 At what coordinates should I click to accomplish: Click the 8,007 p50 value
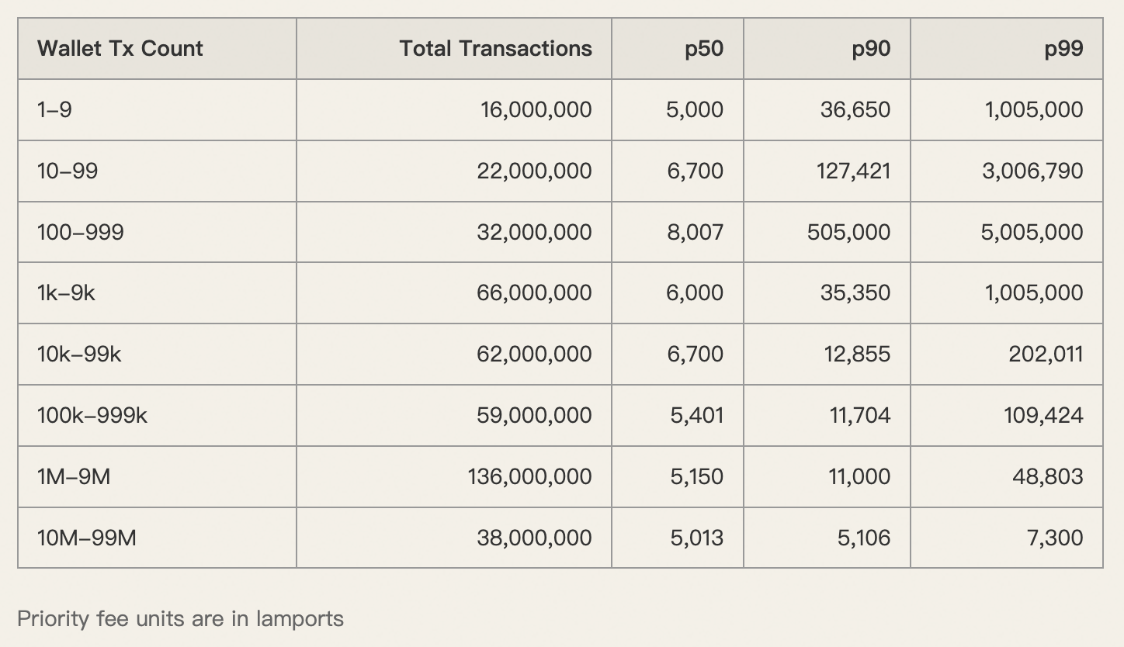tap(695, 232)
